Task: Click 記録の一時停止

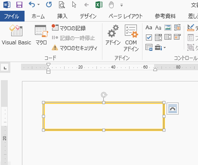Action: 74,38
